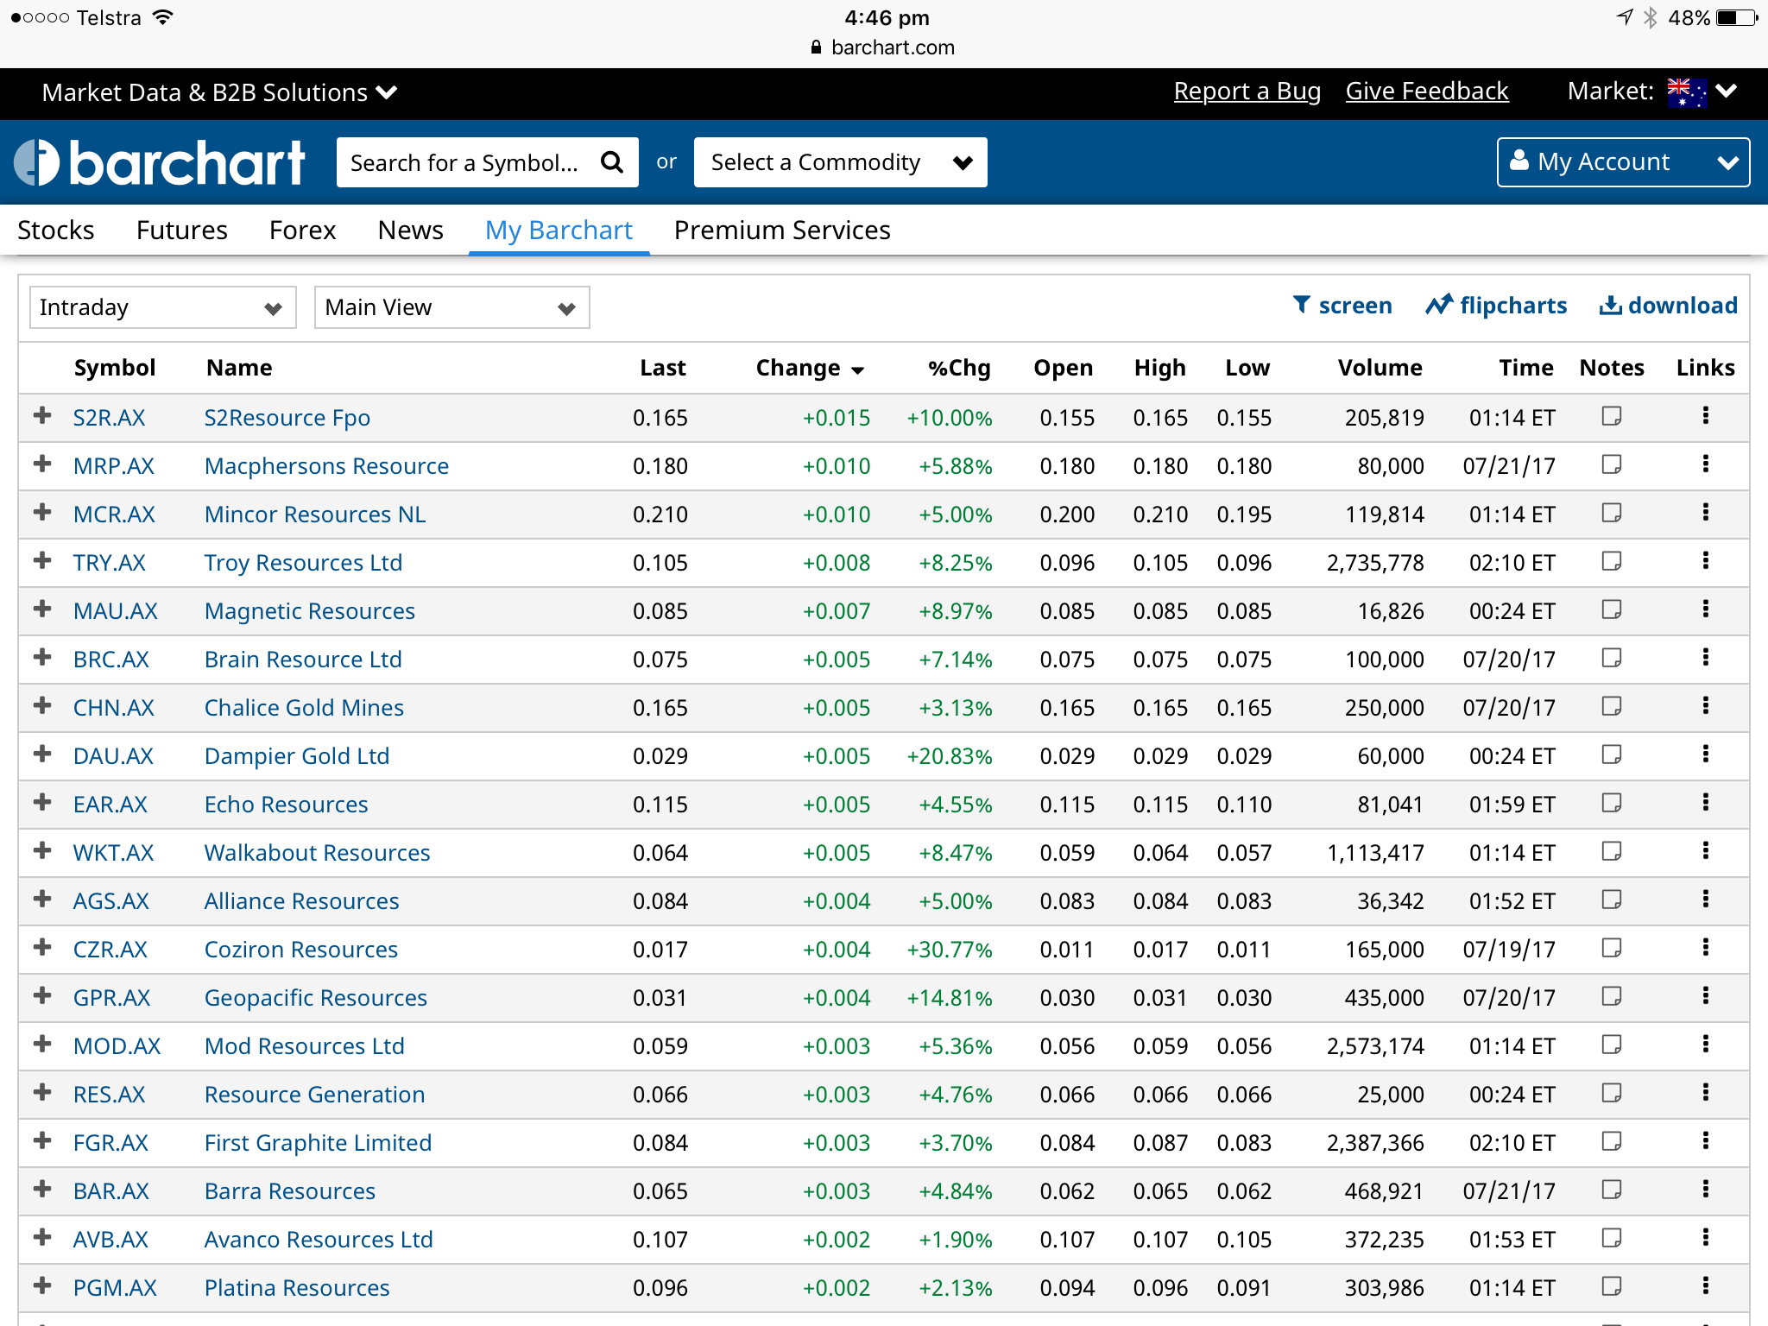The height and width of the screenshot is (1326, 1768).
Task: Sort table by Volume column header
Action: (x=1380, y=368)
